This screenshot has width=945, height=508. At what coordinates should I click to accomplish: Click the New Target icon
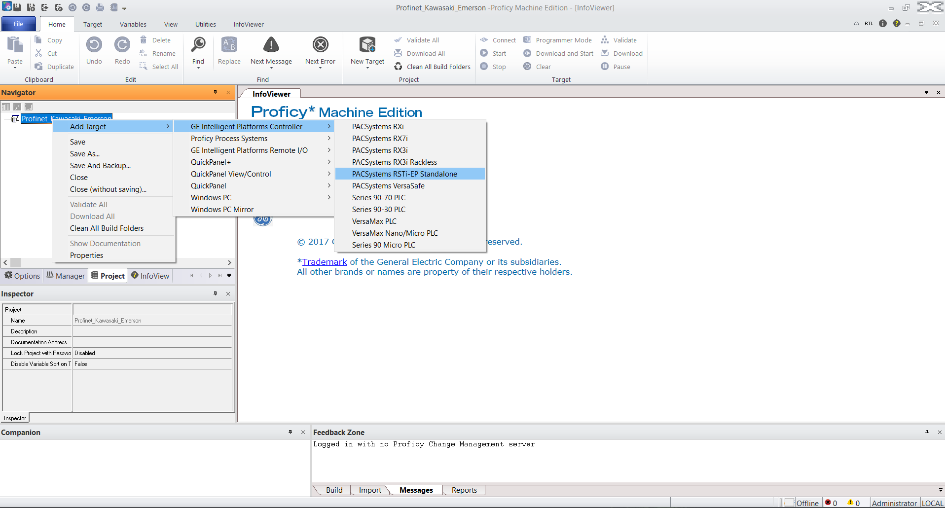click(x=367, y=45)
